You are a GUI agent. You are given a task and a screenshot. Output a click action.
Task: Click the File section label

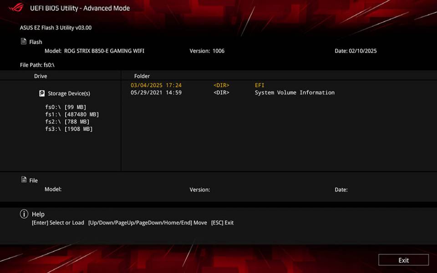coord(33,180)
